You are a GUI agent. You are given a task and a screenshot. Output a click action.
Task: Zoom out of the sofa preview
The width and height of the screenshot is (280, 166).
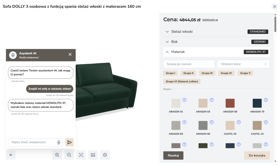[69, 155]
